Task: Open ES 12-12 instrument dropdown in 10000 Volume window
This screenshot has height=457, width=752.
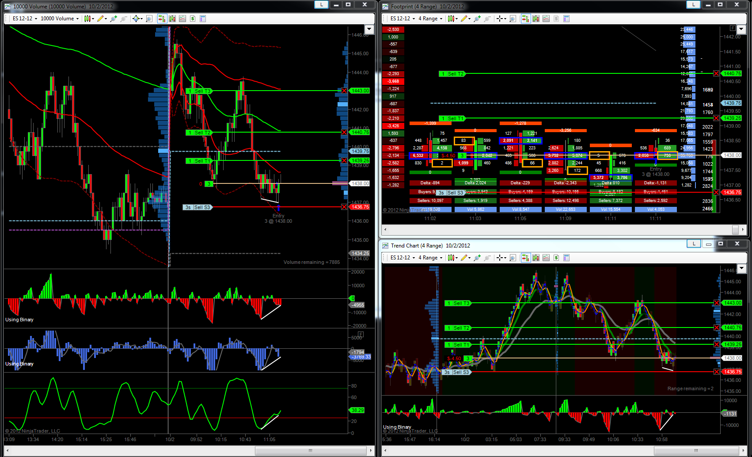Action: coord(25,19)
